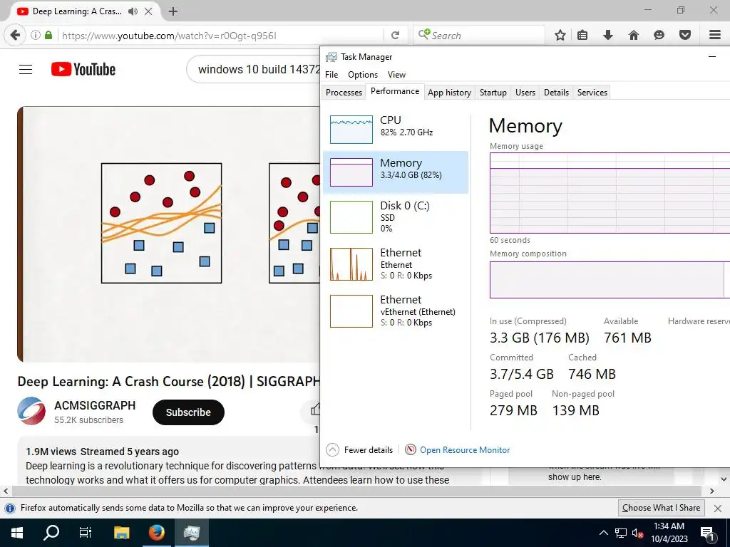The height and width of the screenshot is (547, 730).
Task: Click the Firefox Search box
Action: [x=480, y=36]
